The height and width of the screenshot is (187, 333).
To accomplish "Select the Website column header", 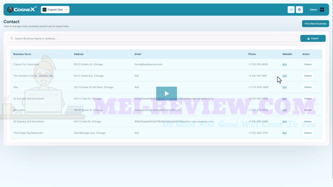I will click(x=287, y=54).
